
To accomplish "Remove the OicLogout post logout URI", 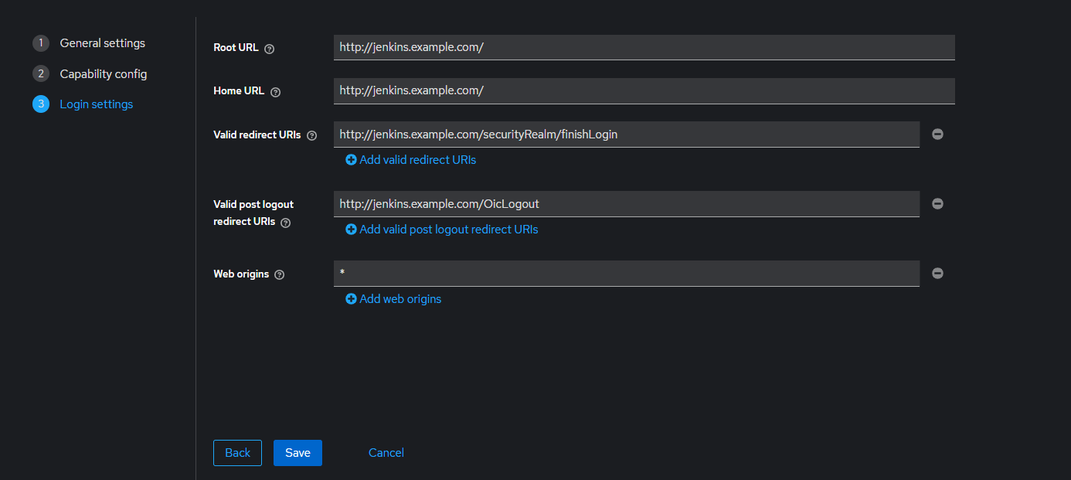I will (x=937, y=204).
